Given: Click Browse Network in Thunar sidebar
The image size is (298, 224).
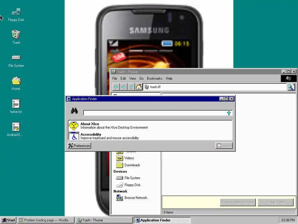Looking at the screenshot, I should click(x=132, y=198).
